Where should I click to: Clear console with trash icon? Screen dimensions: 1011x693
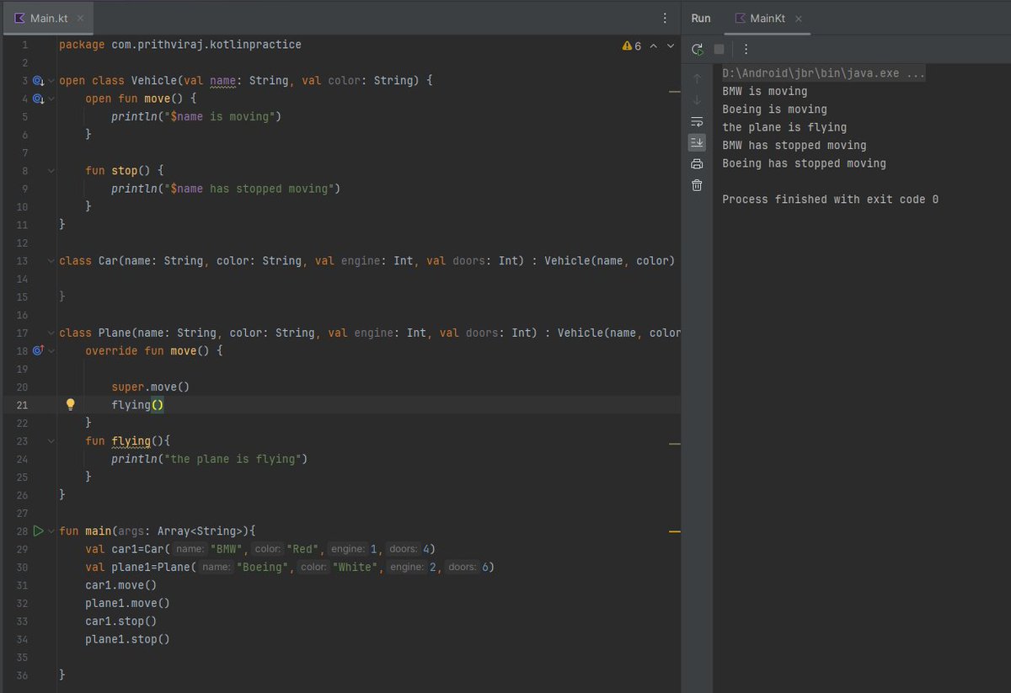pyautogui.click(x=697, y=185)
